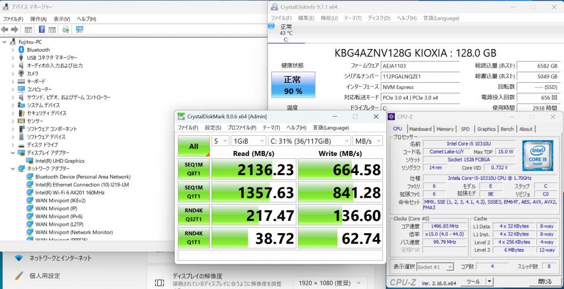Open プロファイル(P) menu in CrystalDiskMark
Viewport: 564px width, 289px height.
[242, 128]
